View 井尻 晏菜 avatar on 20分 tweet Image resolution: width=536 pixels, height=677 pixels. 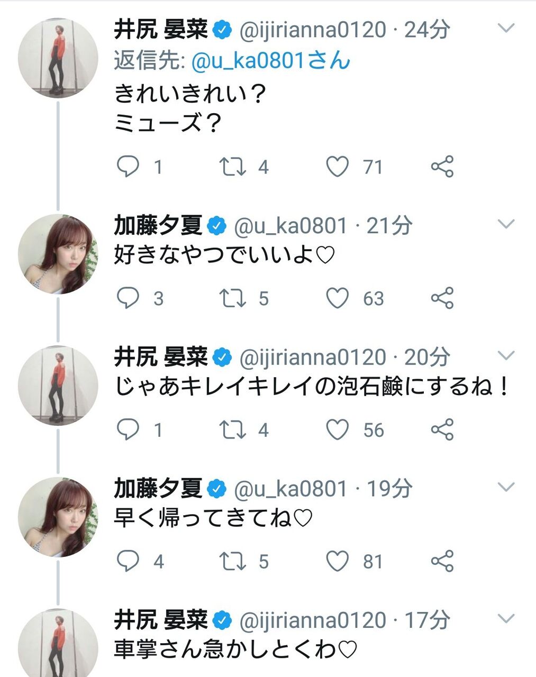[x=58, y=385]
